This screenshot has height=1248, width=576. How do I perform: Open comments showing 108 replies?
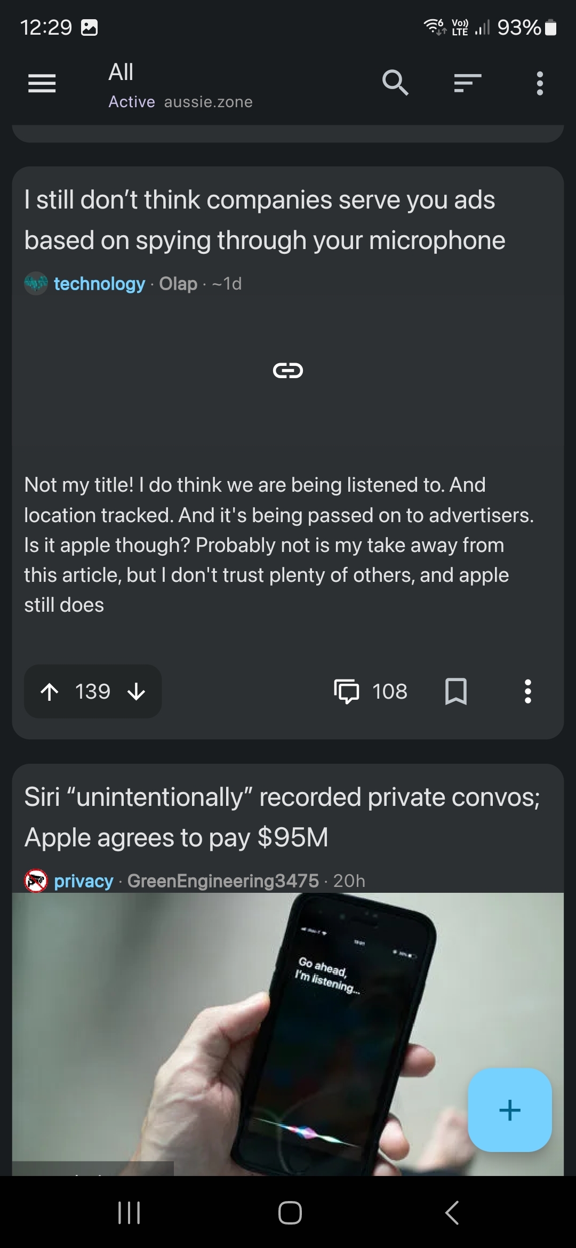click(371, 692)
